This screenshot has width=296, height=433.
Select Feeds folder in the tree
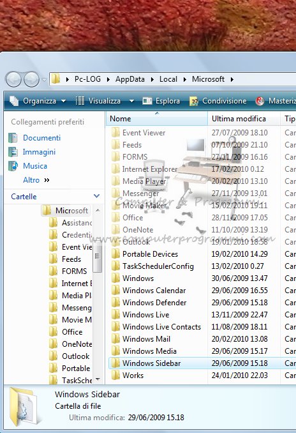pos(71,259)
